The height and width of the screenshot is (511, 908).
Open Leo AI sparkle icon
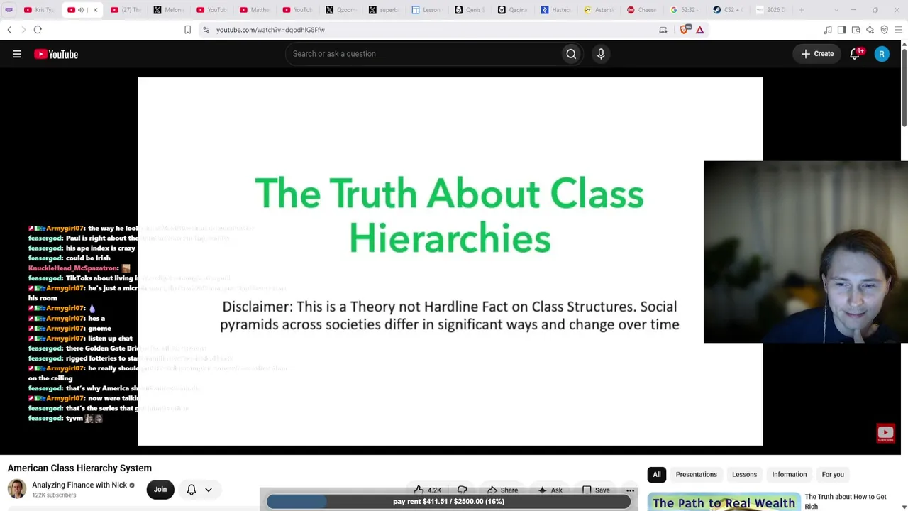[870, 30]
